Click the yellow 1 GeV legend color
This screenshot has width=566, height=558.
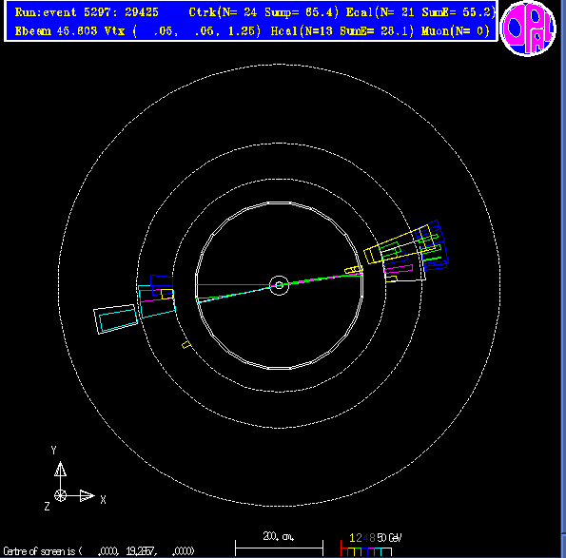tap(352, 538)
